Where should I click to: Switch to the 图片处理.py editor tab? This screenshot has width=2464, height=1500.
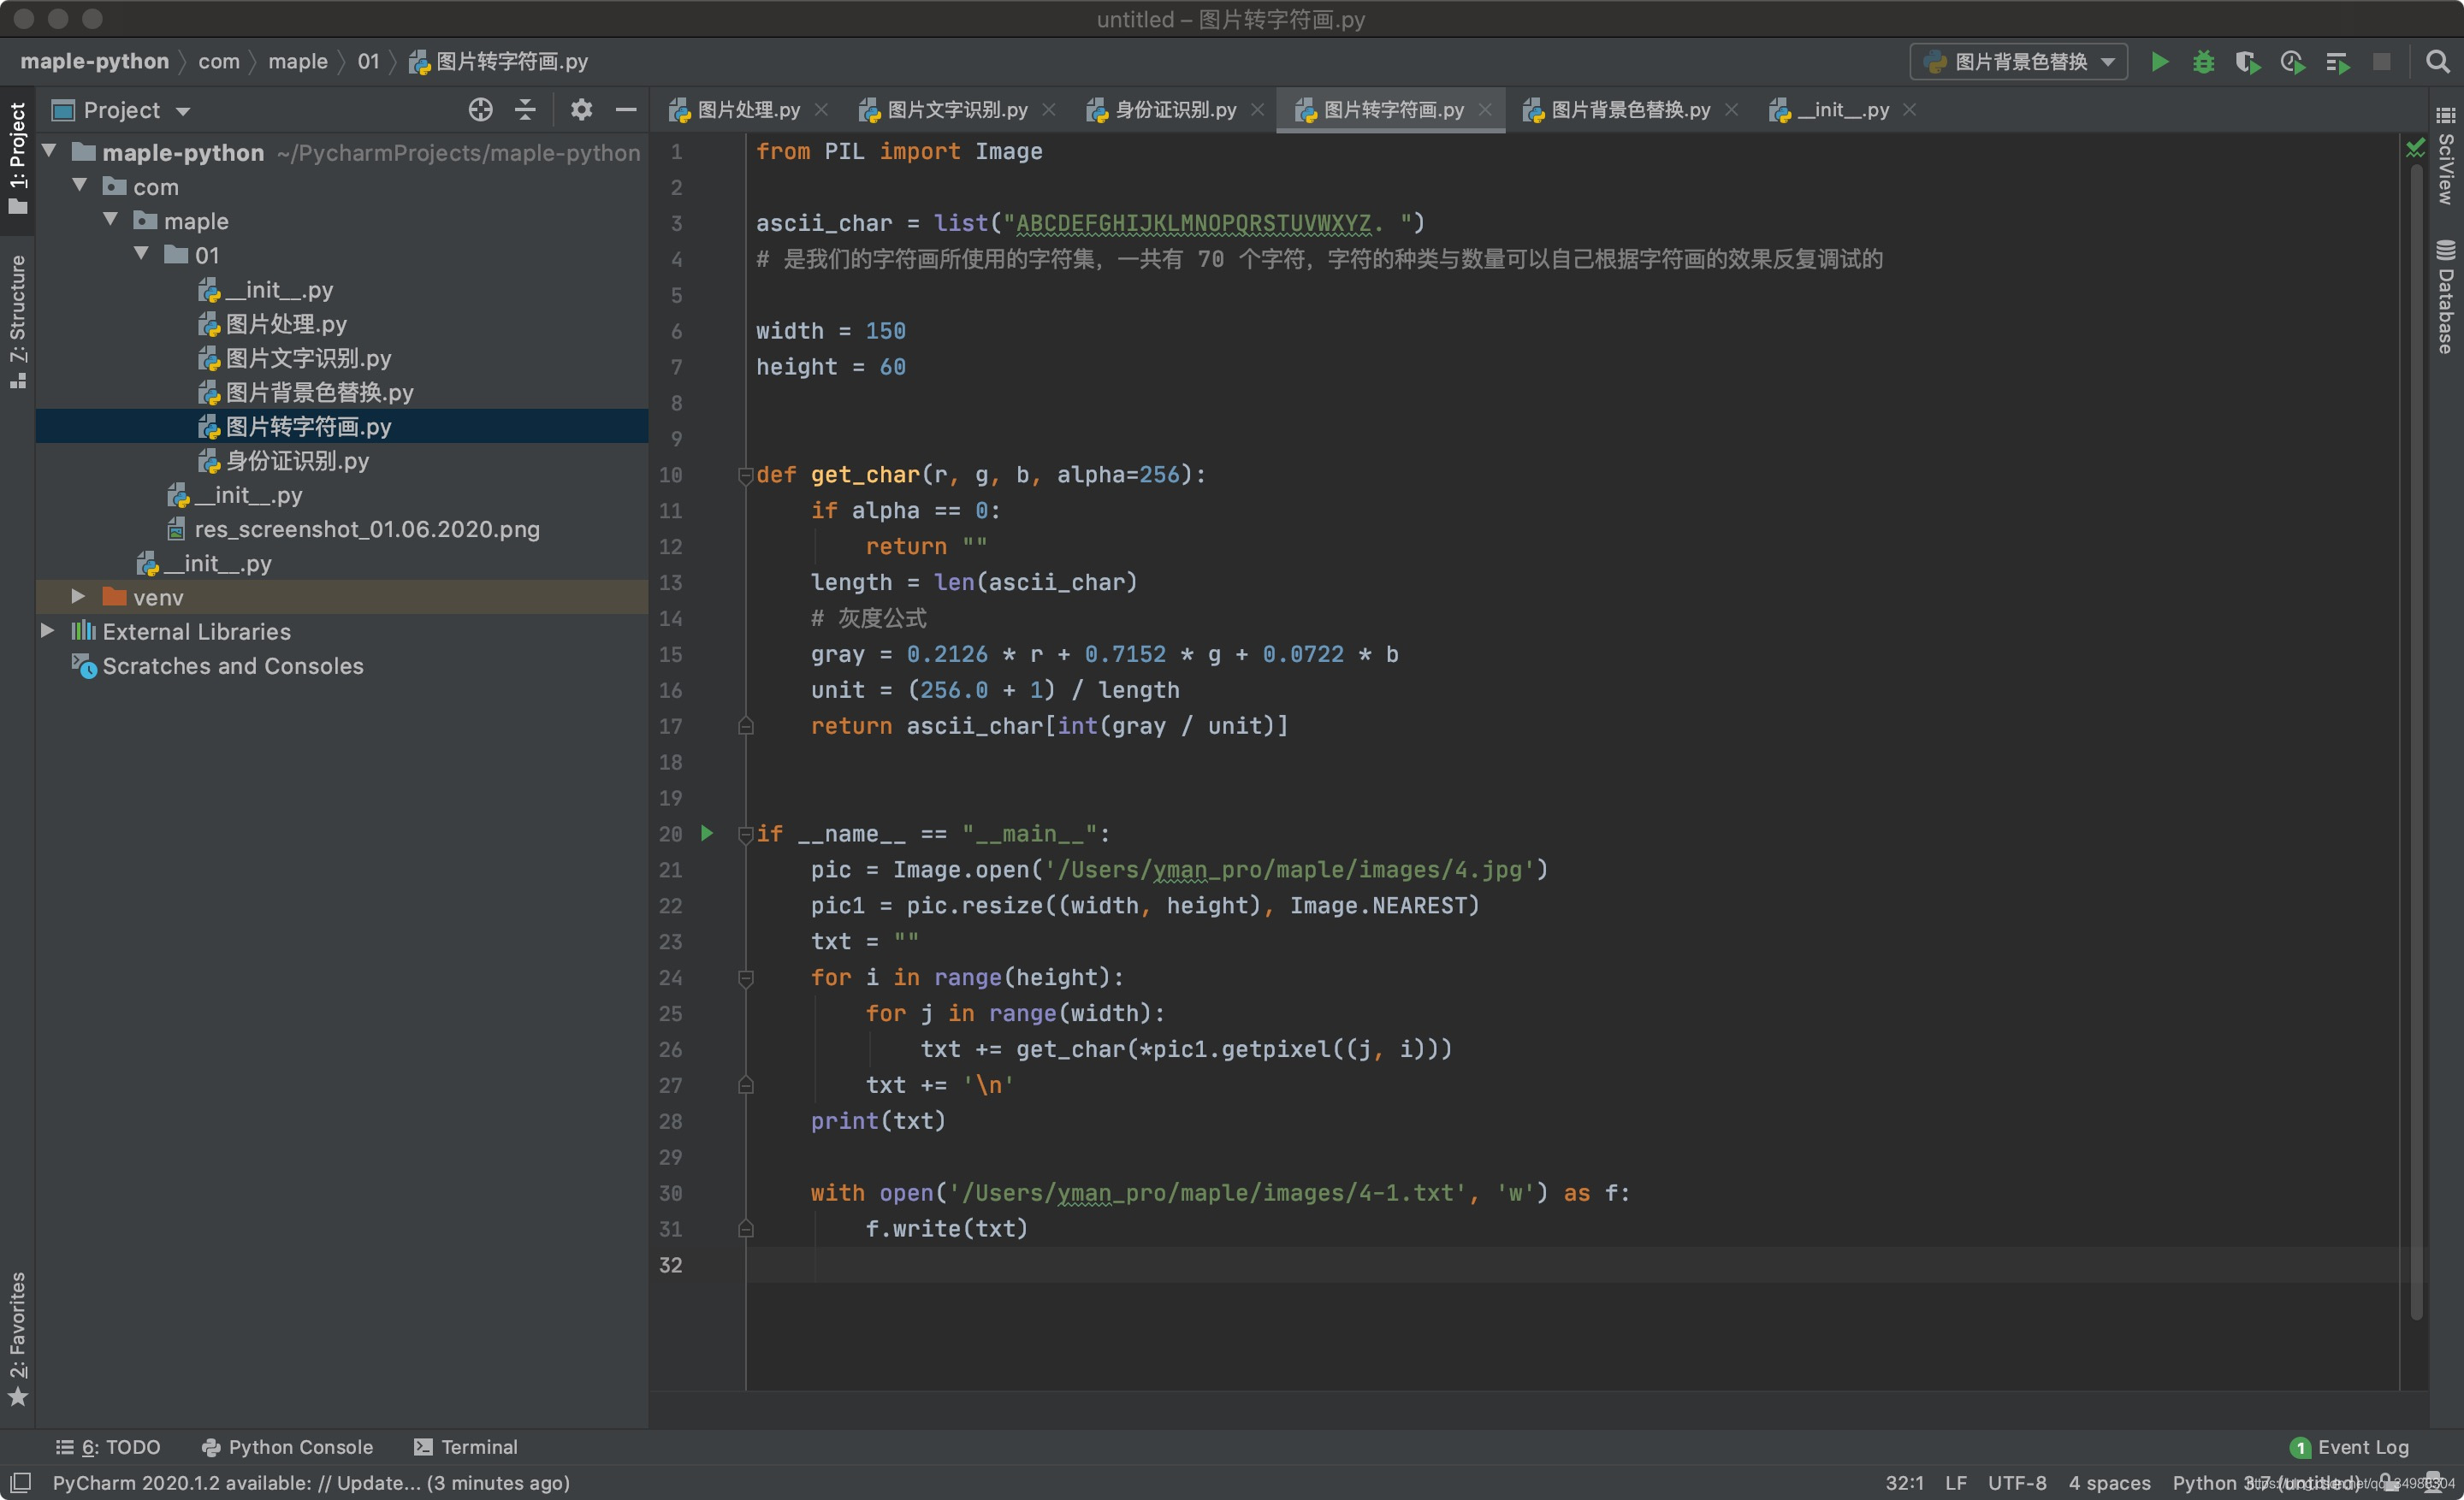point(747,110)
